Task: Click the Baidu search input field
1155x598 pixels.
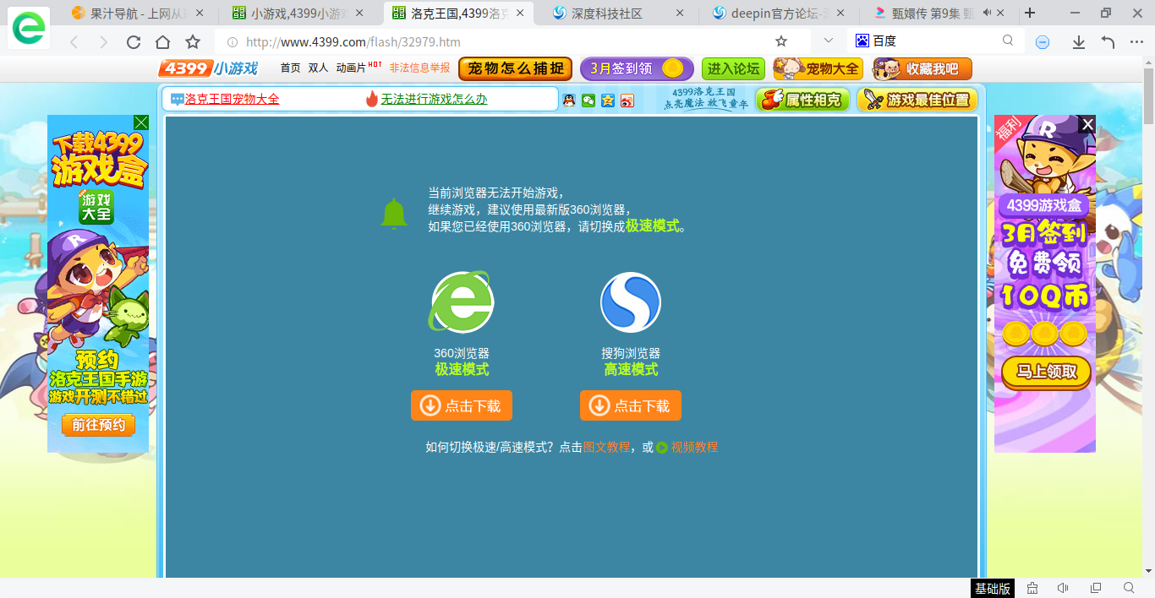Action: click(934, 41)
